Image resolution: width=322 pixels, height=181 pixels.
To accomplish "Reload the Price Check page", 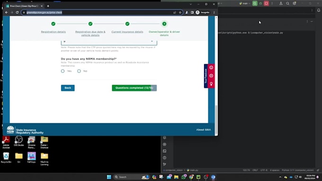I will click(17, 12).
